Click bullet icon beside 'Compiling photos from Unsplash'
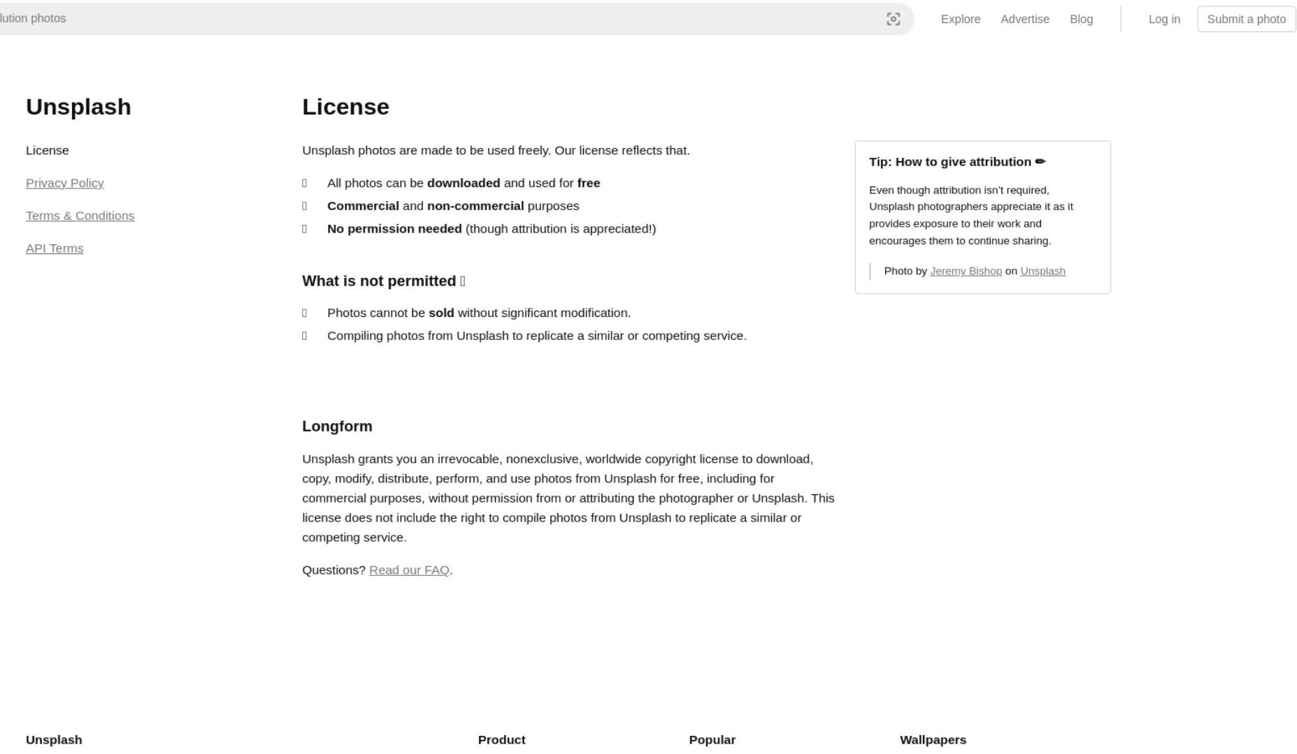Image resolution: width=1297 pixels, height=754 pixels. [x=304, y=336]
